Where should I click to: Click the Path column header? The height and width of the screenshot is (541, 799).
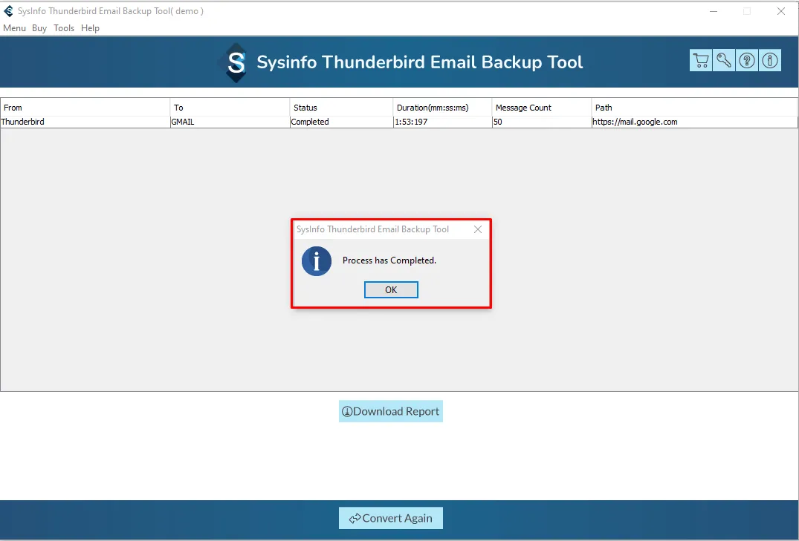[694, 108]
